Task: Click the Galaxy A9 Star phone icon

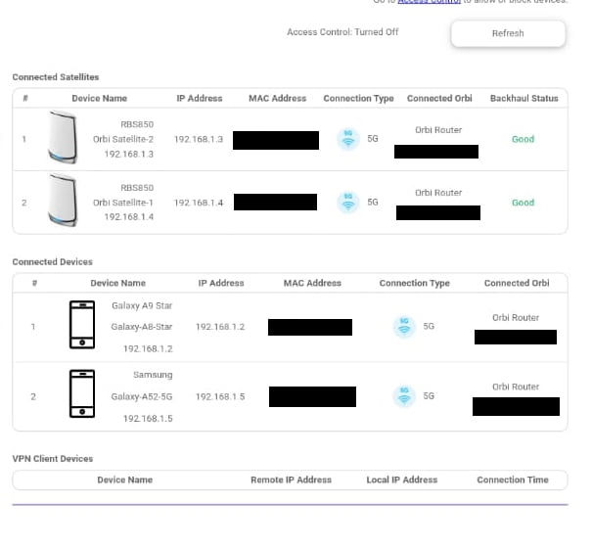Action: pyautogui.click(x=82, y=325)
